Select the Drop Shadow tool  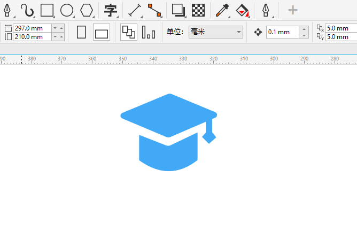click(x=178, y=11)
